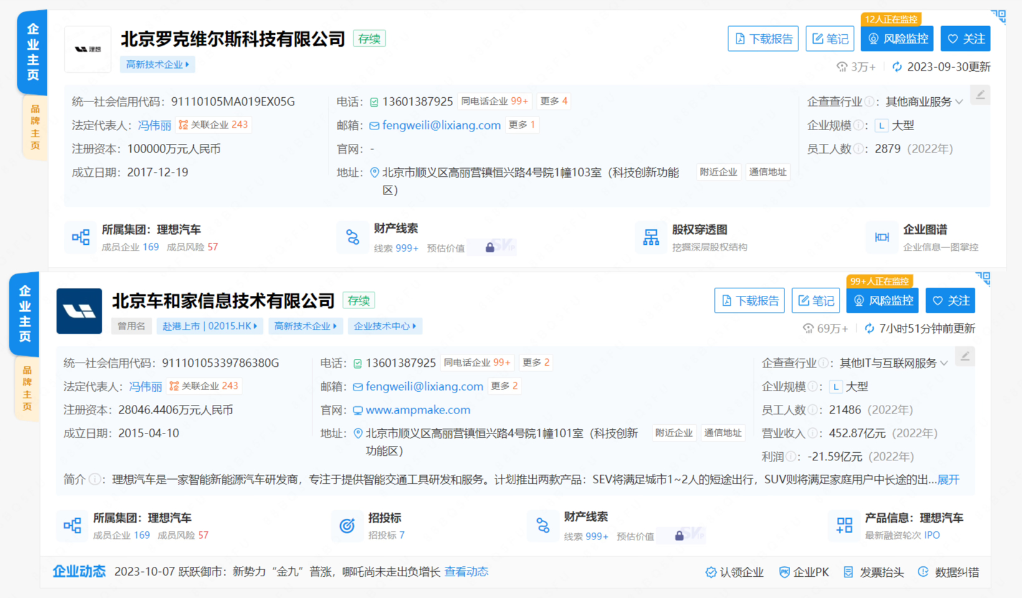The height and width of the screenshot is (598, 1022).
Task: Click 认领企业 at bottom bar
Action: pos(734,572)
